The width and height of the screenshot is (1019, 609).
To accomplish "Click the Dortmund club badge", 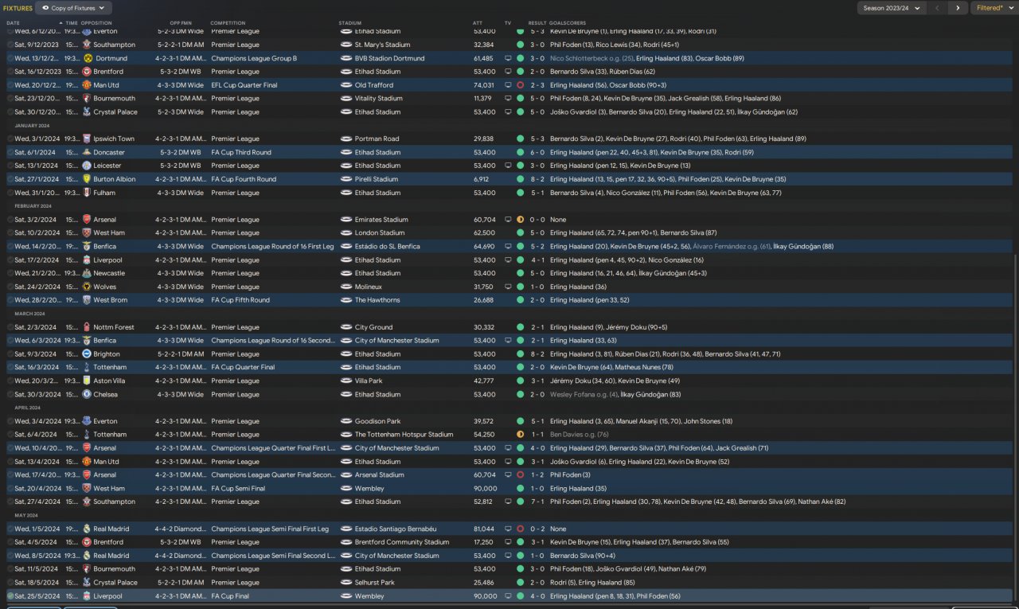I will (87, 58).
